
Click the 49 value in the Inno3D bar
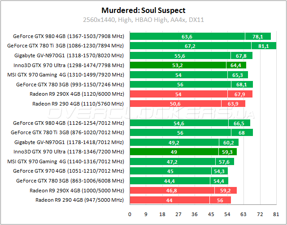pos(174,152)
